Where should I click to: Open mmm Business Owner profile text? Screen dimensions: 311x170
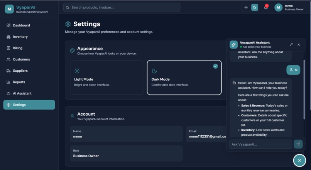click(x=294, y=8)
